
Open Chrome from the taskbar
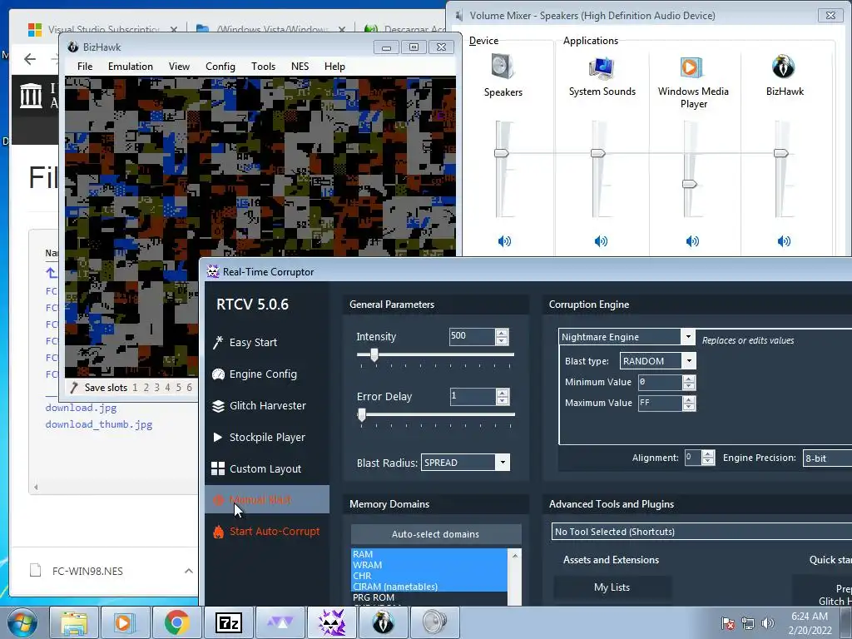pos(176,622)
